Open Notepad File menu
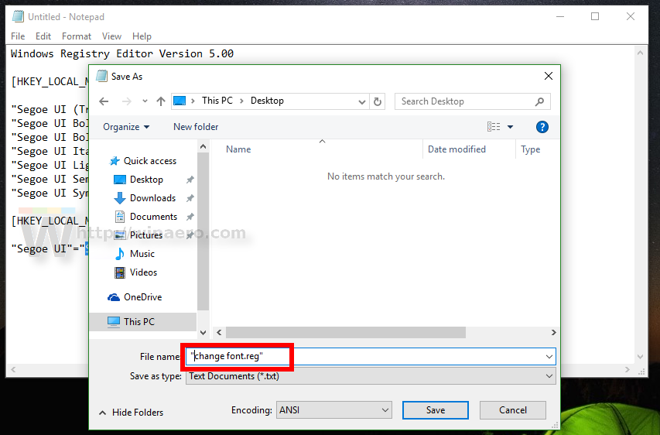Screen dimensions: 660x435 [18, 36]
